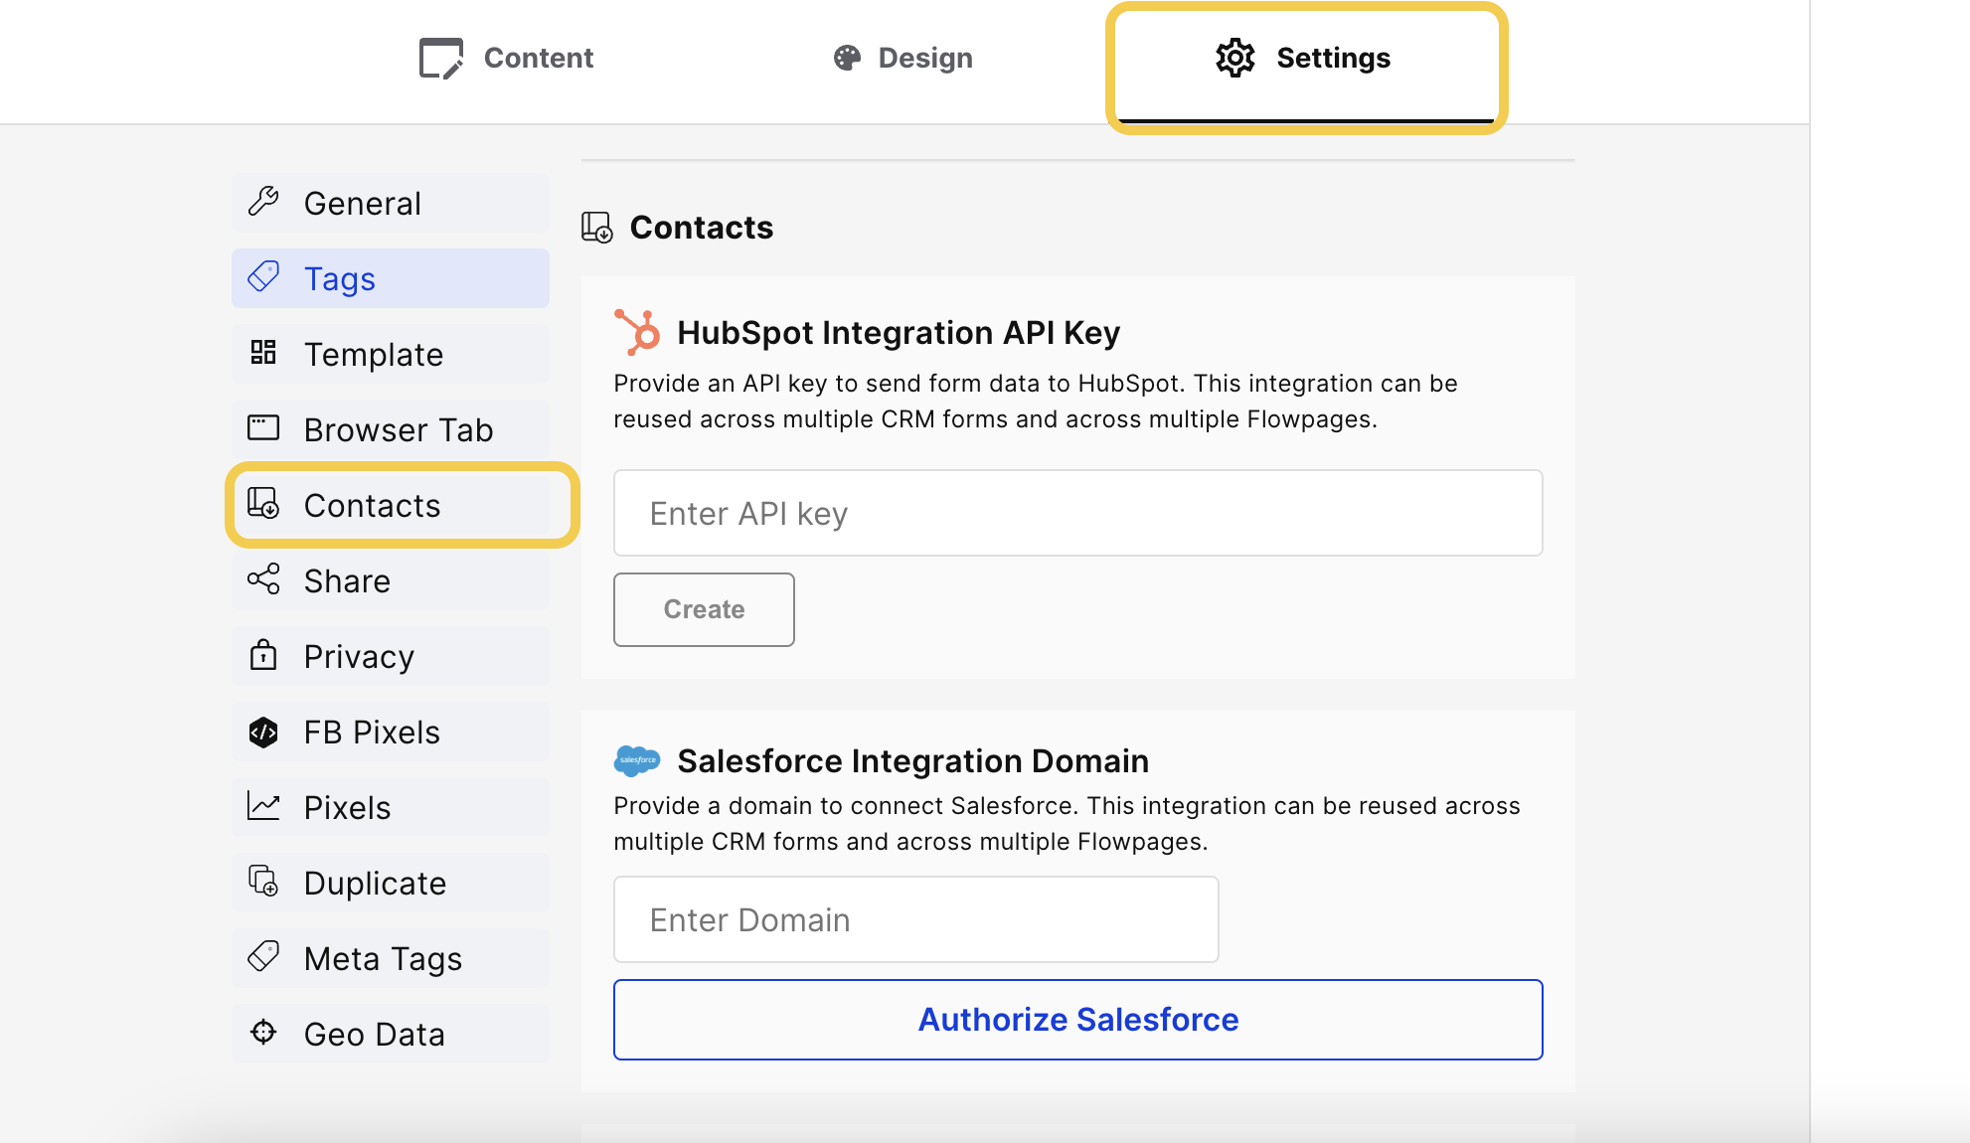Go to FB Pixels settings
Viewport: 1970px width, 1143px height.
[x=391, y=732]
